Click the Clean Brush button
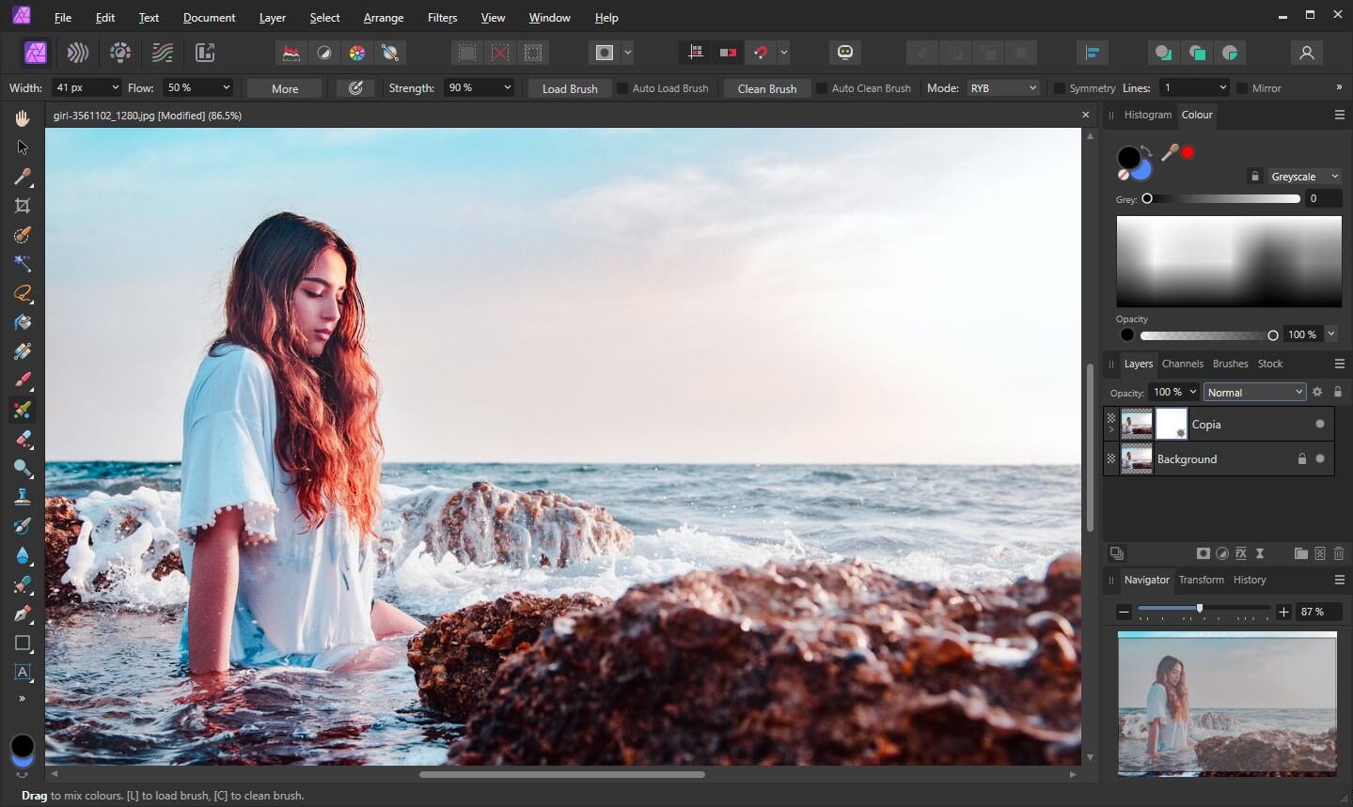Viewport: 1353px width, 807px height. tap(766, 88)
